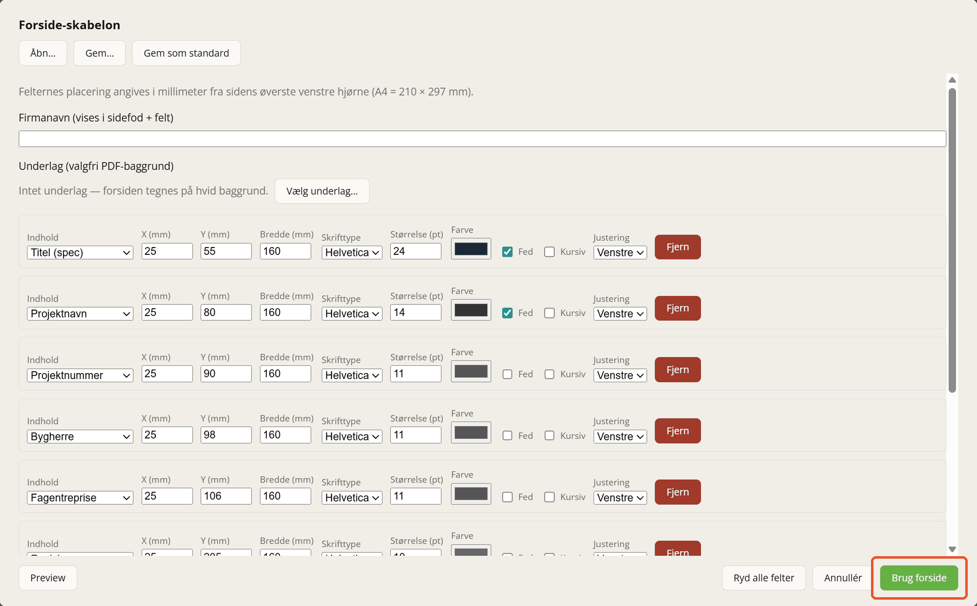This screenshot has width=977, height=606.
Task: Check Fed in Bygherre row
Action: click(x=507, y=436)
